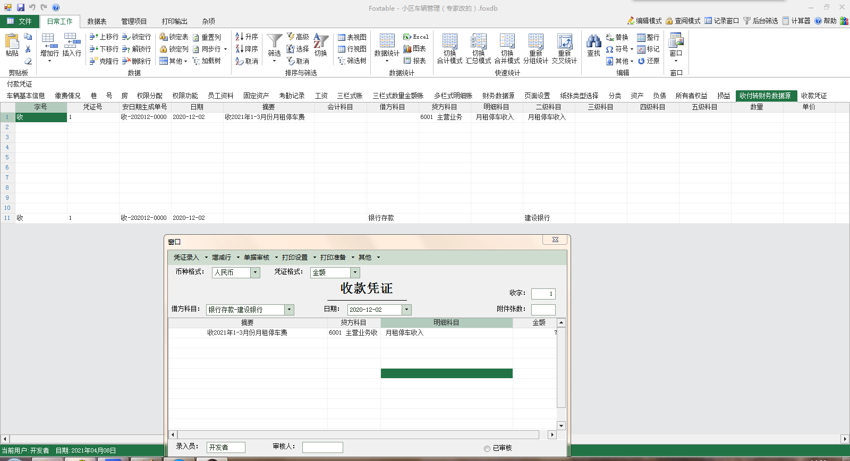Open the 文件 (File) menu
This screenshot has width=850, height=461.
[x=20, y=21]
